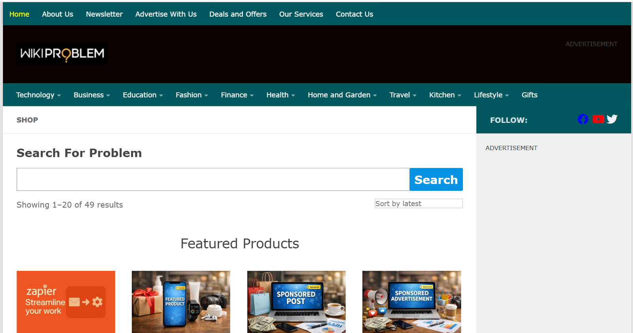Image resolution: width=633 pixels, height=333 pixels.
Task: Open the Sponsored Post product image
Action: click(x=296, y=302)
